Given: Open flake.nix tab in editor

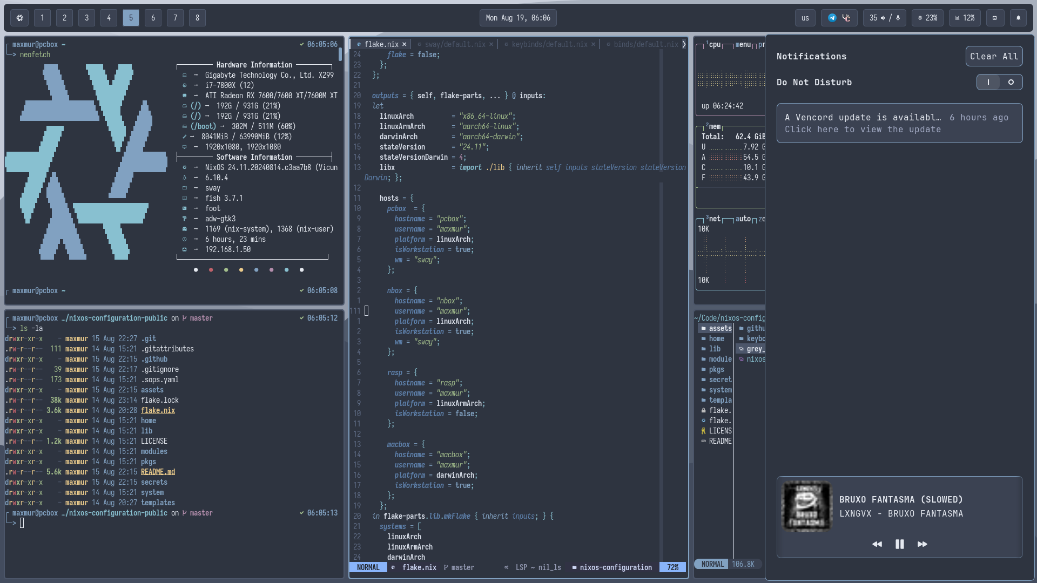Looking at the screenshot, I should (381, 44).
